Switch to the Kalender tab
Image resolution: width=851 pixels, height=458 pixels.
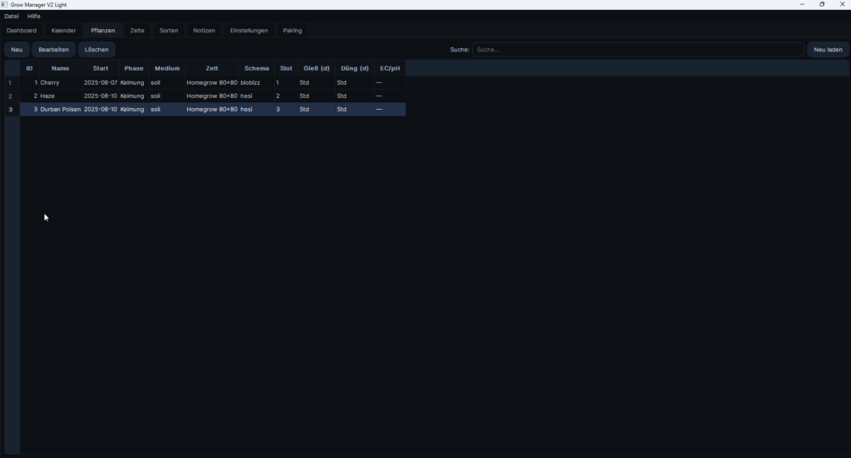point(63,31)
